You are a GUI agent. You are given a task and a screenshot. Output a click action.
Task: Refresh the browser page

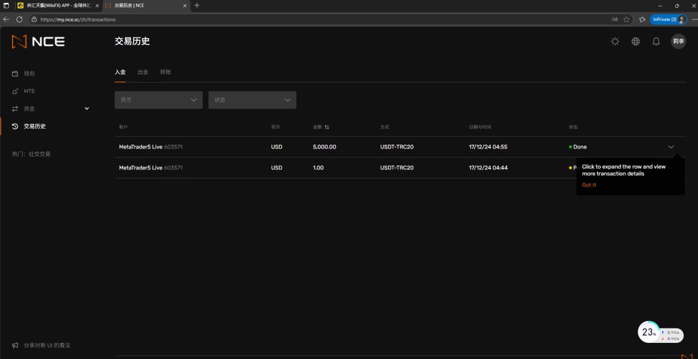(19, 19)
